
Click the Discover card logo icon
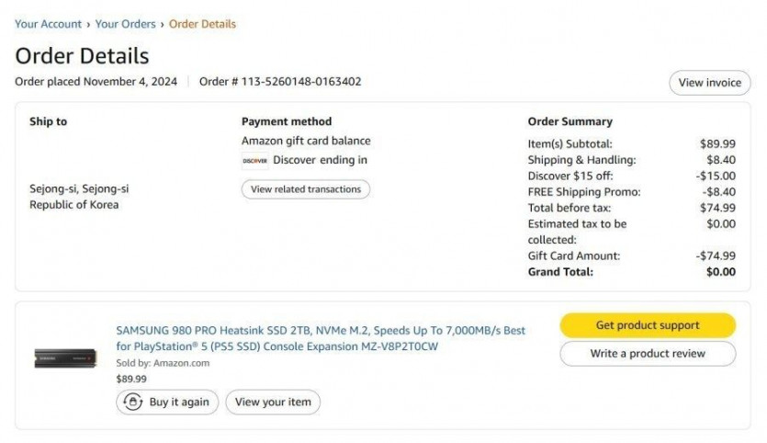[x=254, y=161]
